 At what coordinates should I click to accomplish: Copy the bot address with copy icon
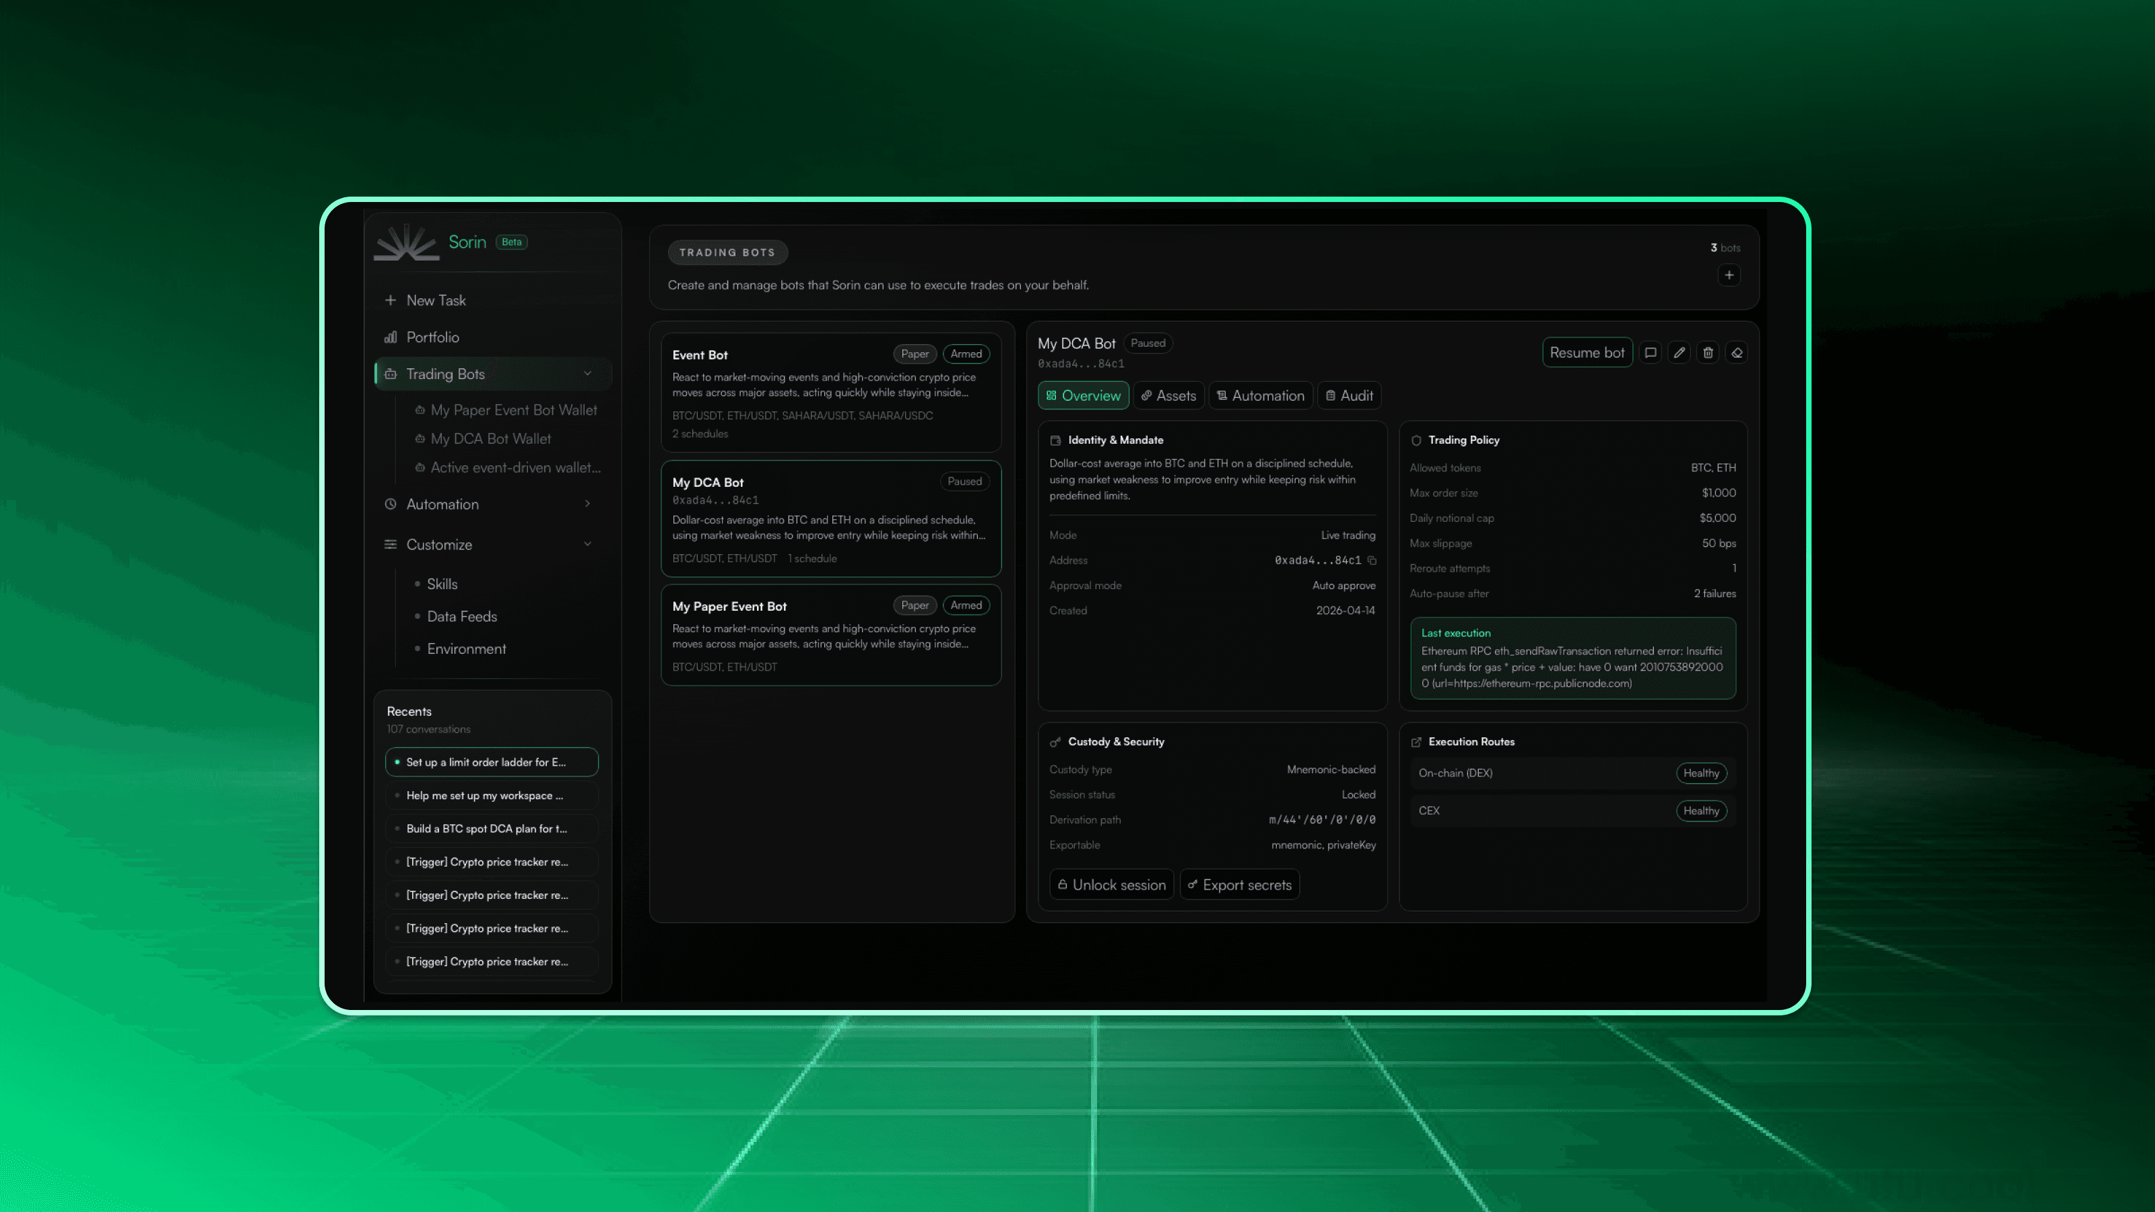point(1372,560)
